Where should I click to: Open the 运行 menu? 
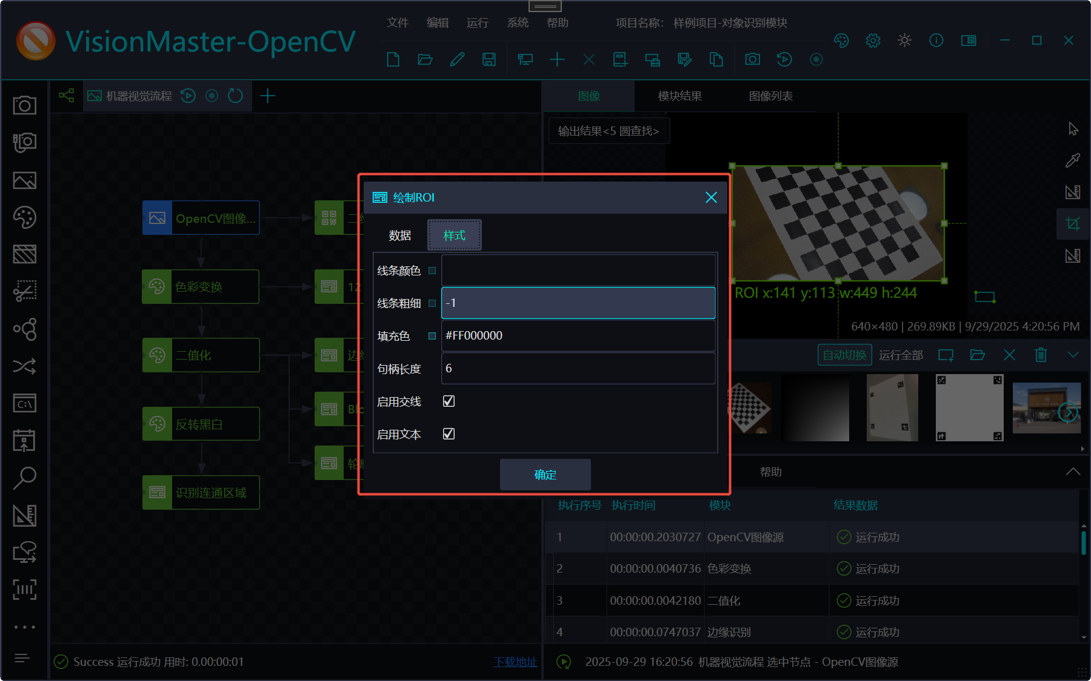(x=478, y=23)
